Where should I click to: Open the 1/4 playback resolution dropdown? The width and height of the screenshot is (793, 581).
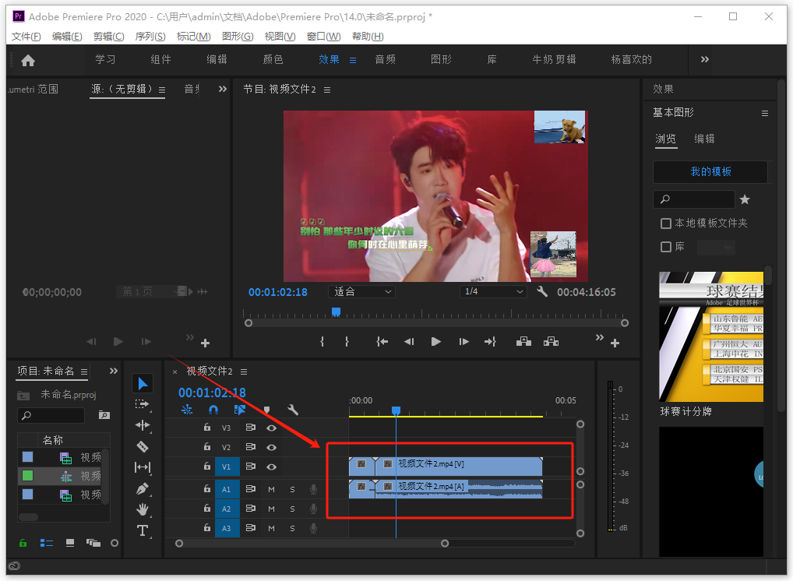pyautogui.click(x=493, y=292)
